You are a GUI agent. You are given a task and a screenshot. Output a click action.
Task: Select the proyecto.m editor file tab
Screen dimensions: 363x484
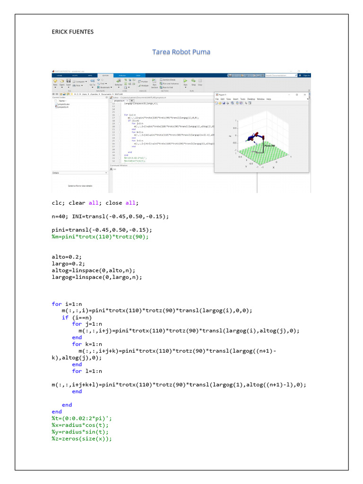(120, 101)
